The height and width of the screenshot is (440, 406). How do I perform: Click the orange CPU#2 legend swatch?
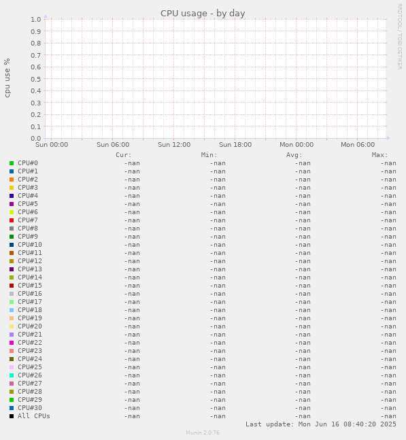tap(12, 180)
